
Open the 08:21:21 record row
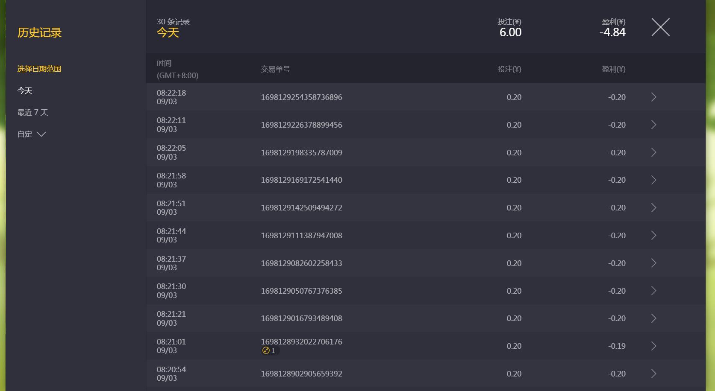426,318
